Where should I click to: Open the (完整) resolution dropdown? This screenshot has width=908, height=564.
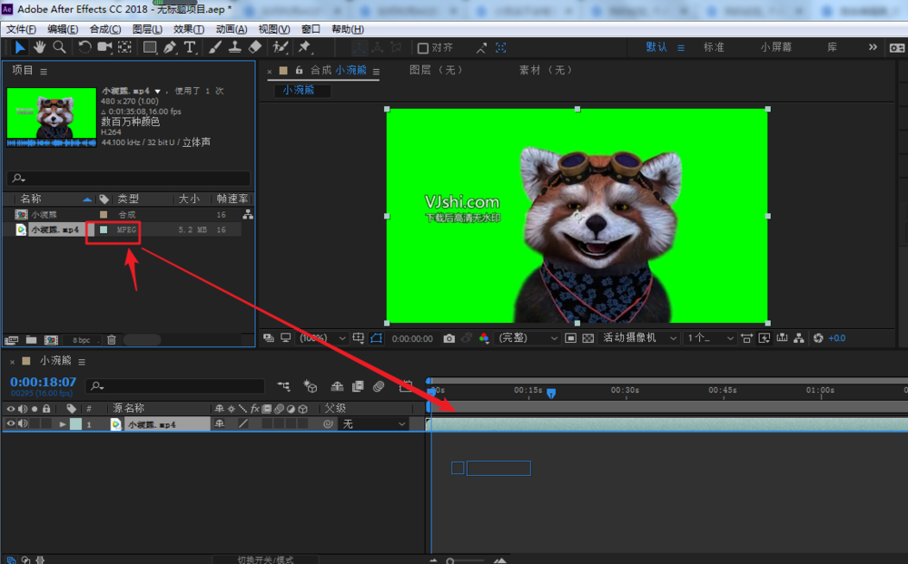tap(527, 338)
